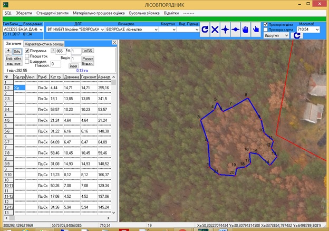329x231 pixels.
Task: Enable the Перша точ. checkbox
Action: coord(27,56)
